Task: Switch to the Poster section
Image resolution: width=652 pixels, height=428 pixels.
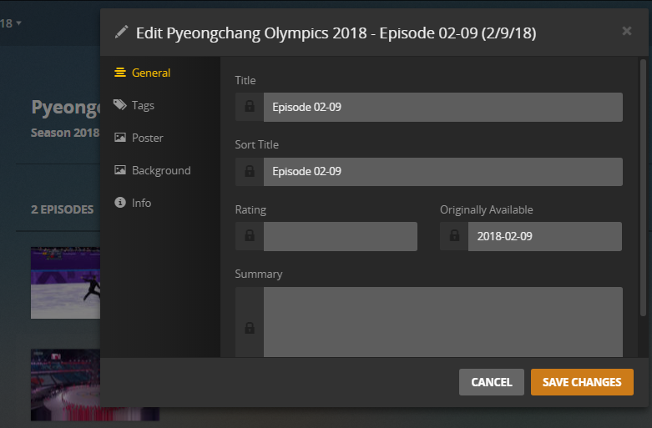Action: click(139, 138)
